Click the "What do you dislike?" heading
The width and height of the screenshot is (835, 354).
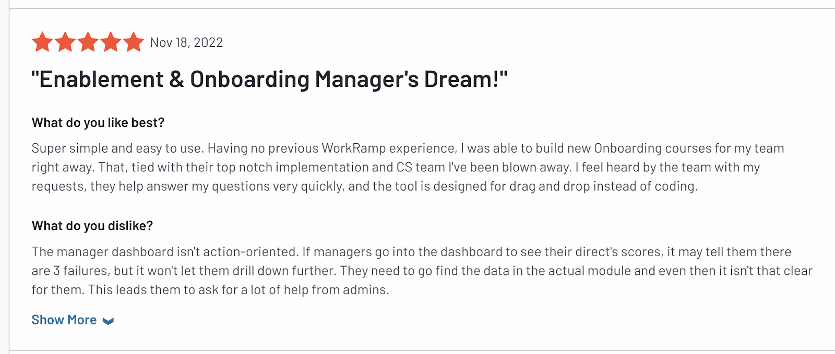point(92,226)
